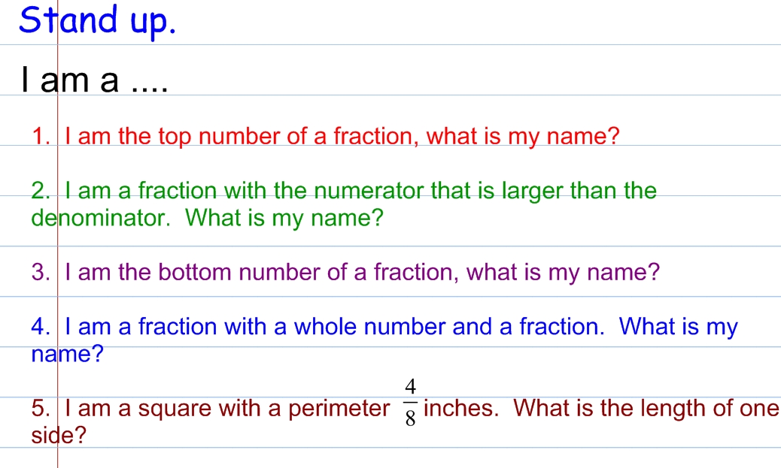Click the 4/8 fraction in question 5

click(x=410, y=403)
